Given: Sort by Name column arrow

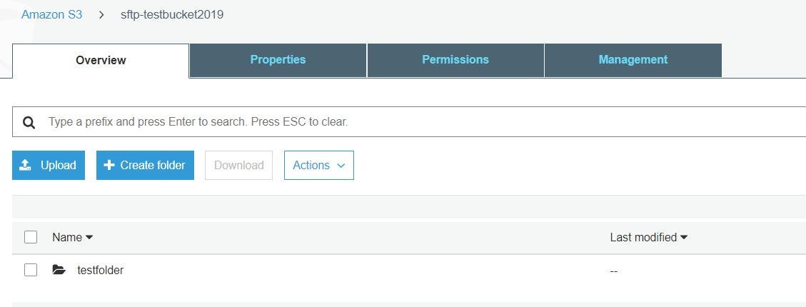Looking at the screenshot, I should tap(89, 238).
